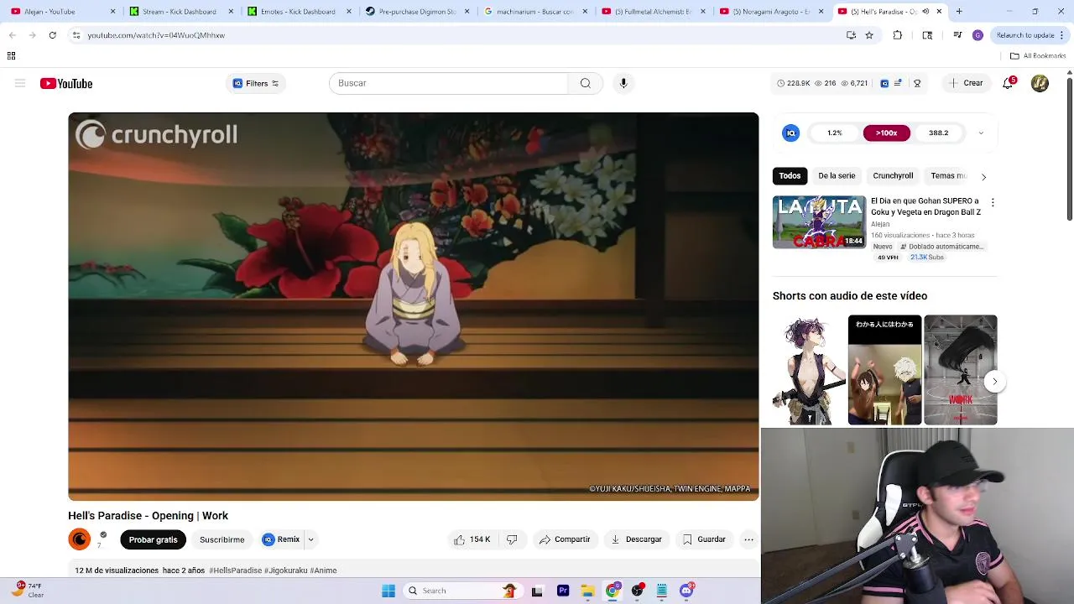Open Adobe Premiere Pro from taskbar
This screenshot has height=604, width=1074.
pos(563,591)
